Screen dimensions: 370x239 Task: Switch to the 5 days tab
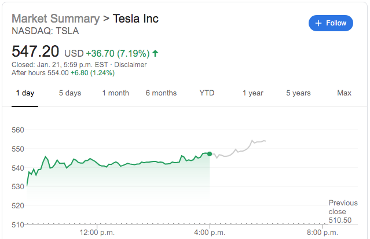coord(70,93)
